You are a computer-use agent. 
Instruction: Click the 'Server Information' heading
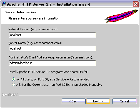pos(21,12)
